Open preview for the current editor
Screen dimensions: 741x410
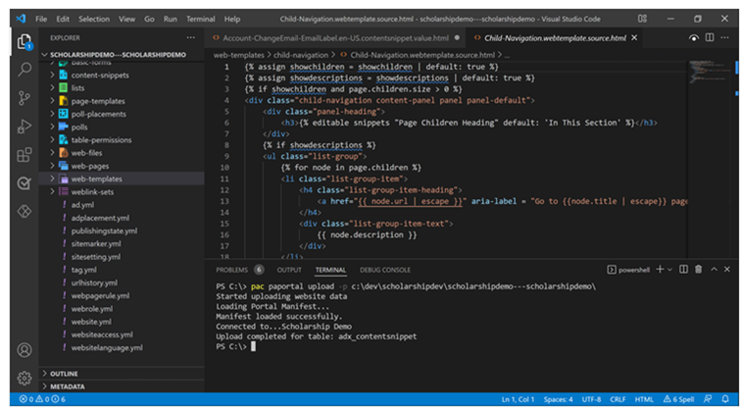[x=694, y=38]
